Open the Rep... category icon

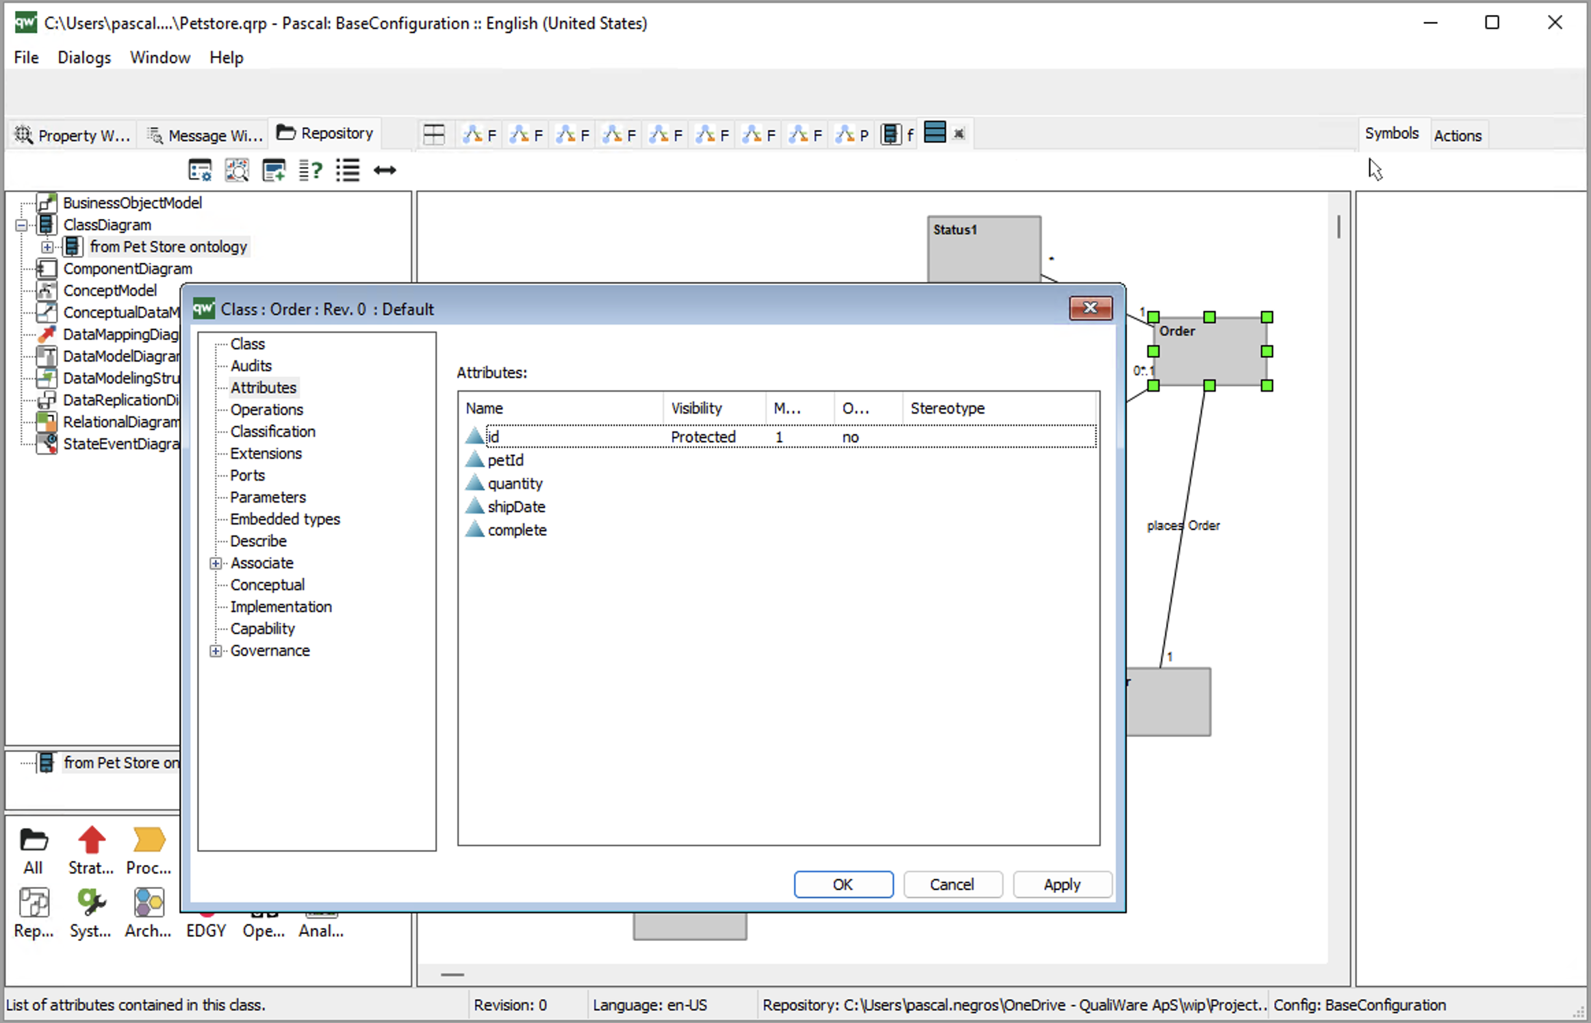[x=34, y=914]
